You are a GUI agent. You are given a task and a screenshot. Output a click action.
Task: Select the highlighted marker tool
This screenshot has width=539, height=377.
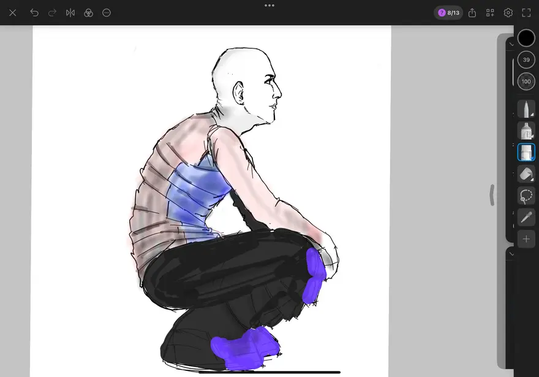pos(526,152)
